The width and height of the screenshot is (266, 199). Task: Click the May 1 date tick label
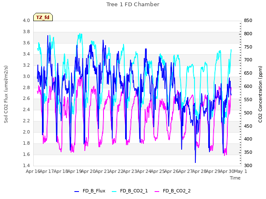point(240,171)
